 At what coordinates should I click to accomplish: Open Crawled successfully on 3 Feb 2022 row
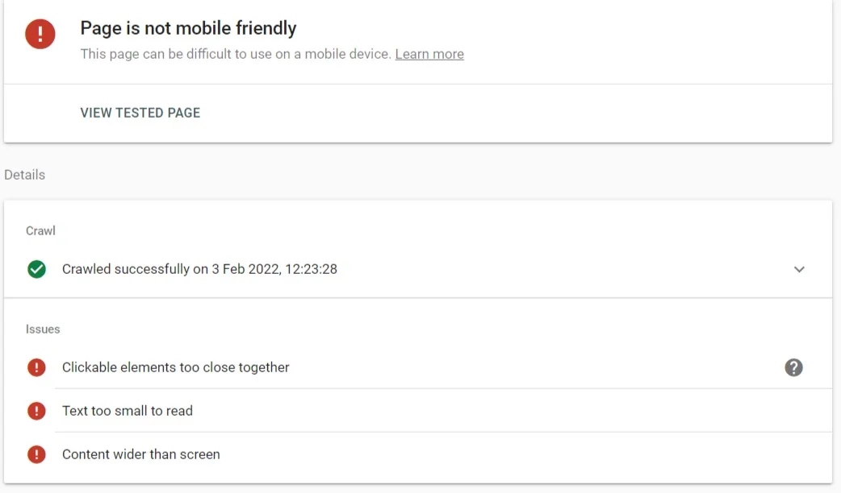coord(418,269)
